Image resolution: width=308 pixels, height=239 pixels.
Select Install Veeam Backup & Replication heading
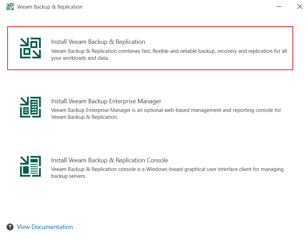coord(98,42)
